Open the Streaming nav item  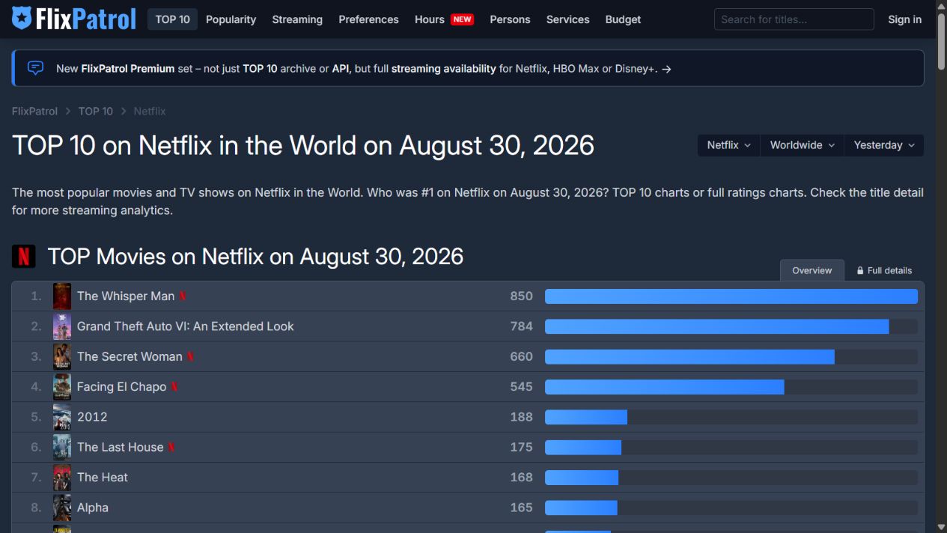coord(297,19)
